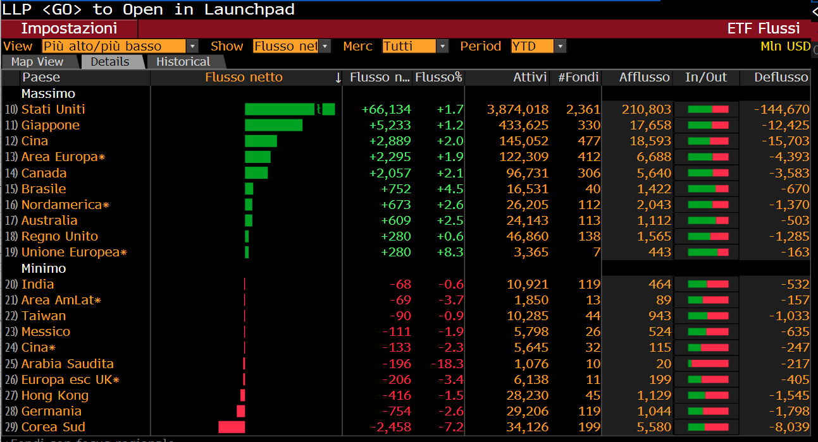Click the Flusso netto Show field
The height and width of the screenshot is (442, 818).
pos(286,46)
